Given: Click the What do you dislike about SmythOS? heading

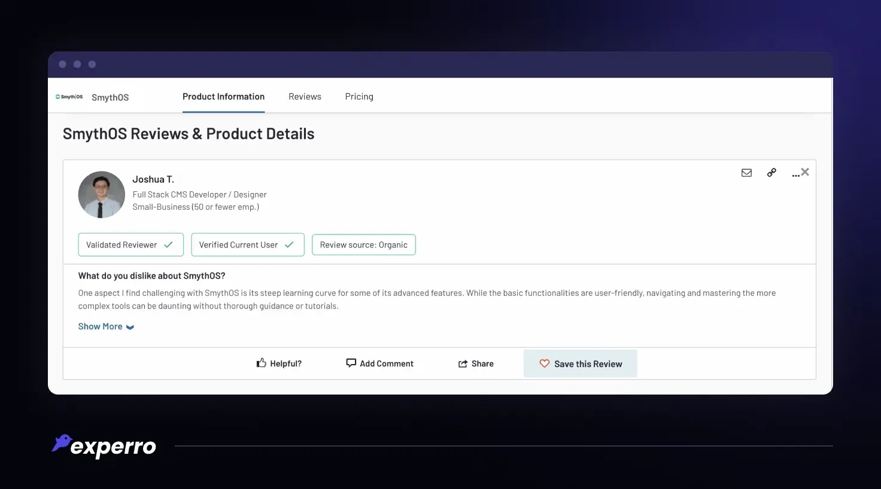Looking at the screenshot, I should (x=151, y=276).
